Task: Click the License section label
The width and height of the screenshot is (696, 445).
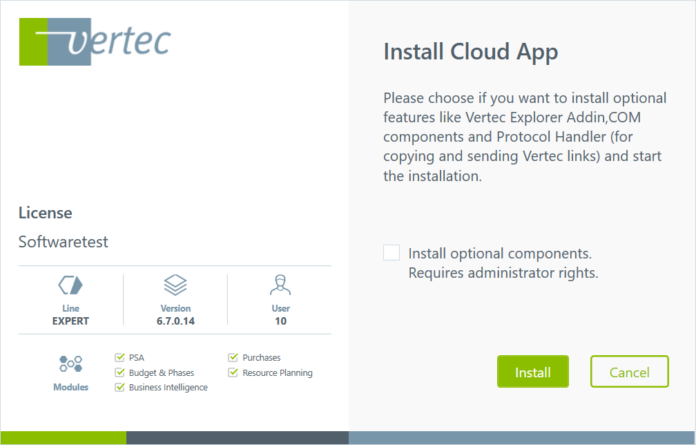Action: (x=46, y=213)
